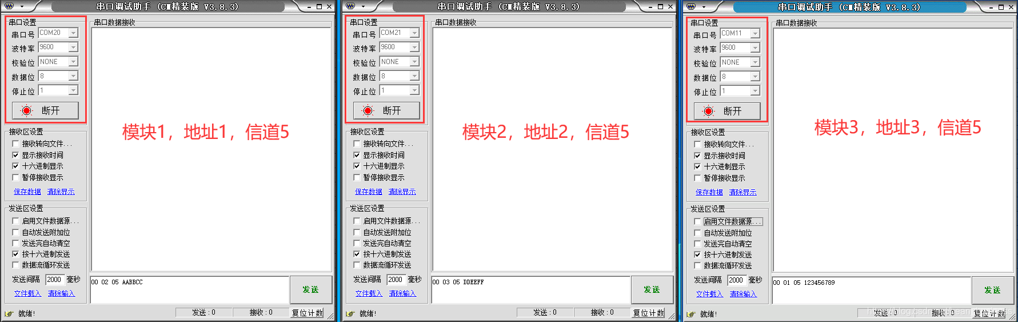
Task: Enable 接收转向文件 in COM21 window
Action: pos(357,144)
